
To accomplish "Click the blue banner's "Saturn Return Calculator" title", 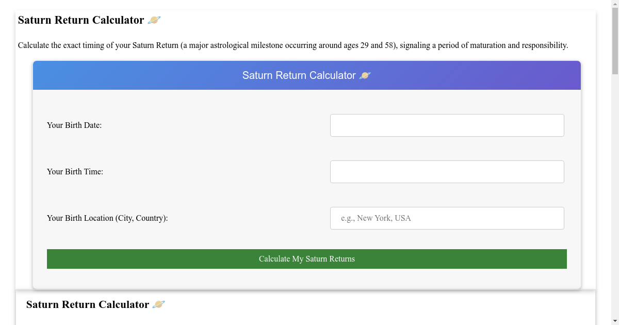I will click(299, 75).
